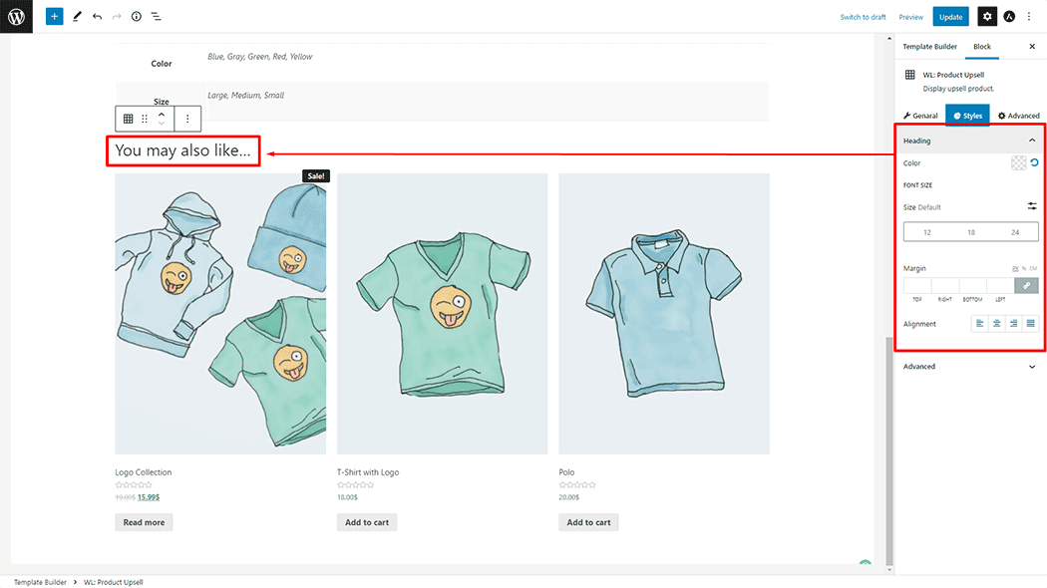Expand the Advanced section
The width and height of the screenshot is (1047, 588).
(x=1031, y=367)
